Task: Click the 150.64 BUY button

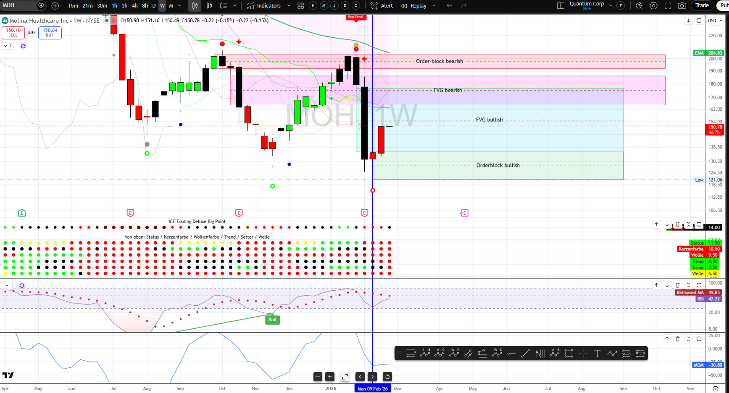Action: (50, 33)
